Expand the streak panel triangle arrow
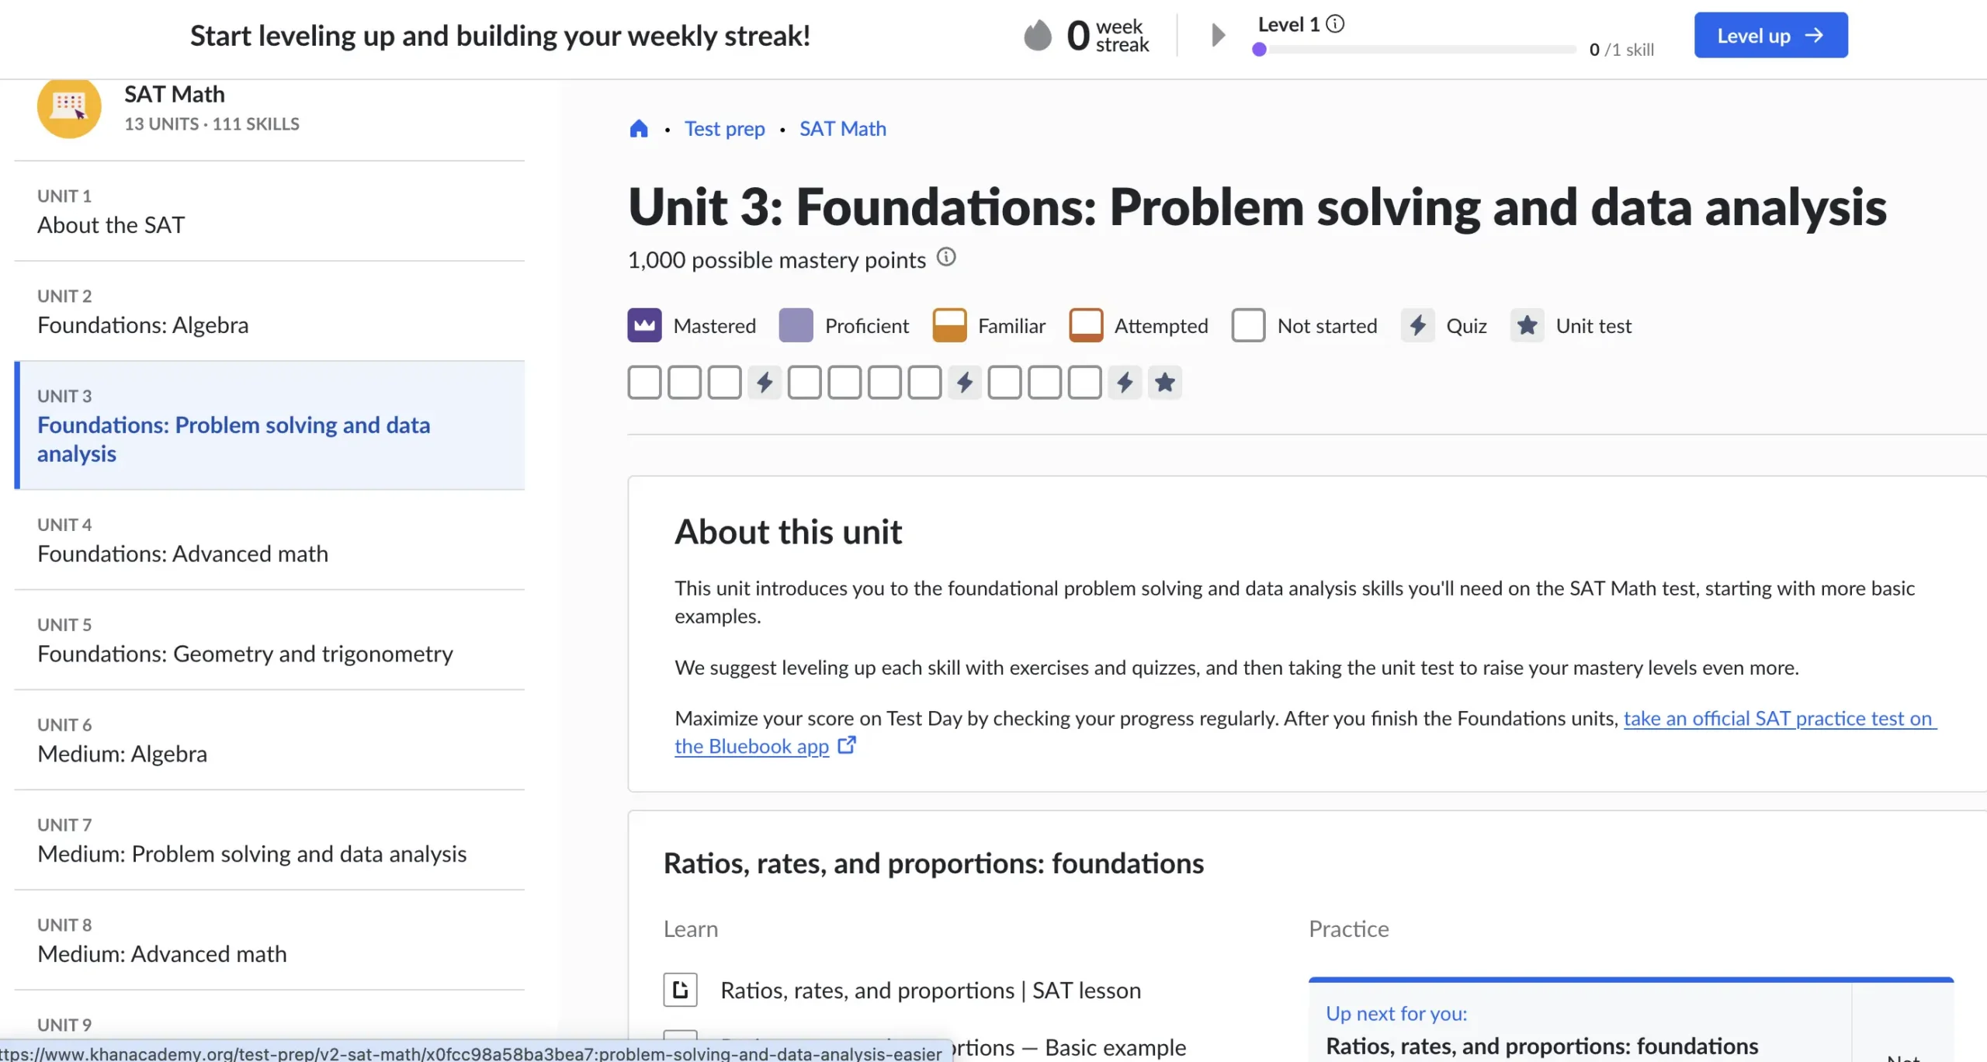Viewport: 1987px width, 1062px height. [1218, 36]
